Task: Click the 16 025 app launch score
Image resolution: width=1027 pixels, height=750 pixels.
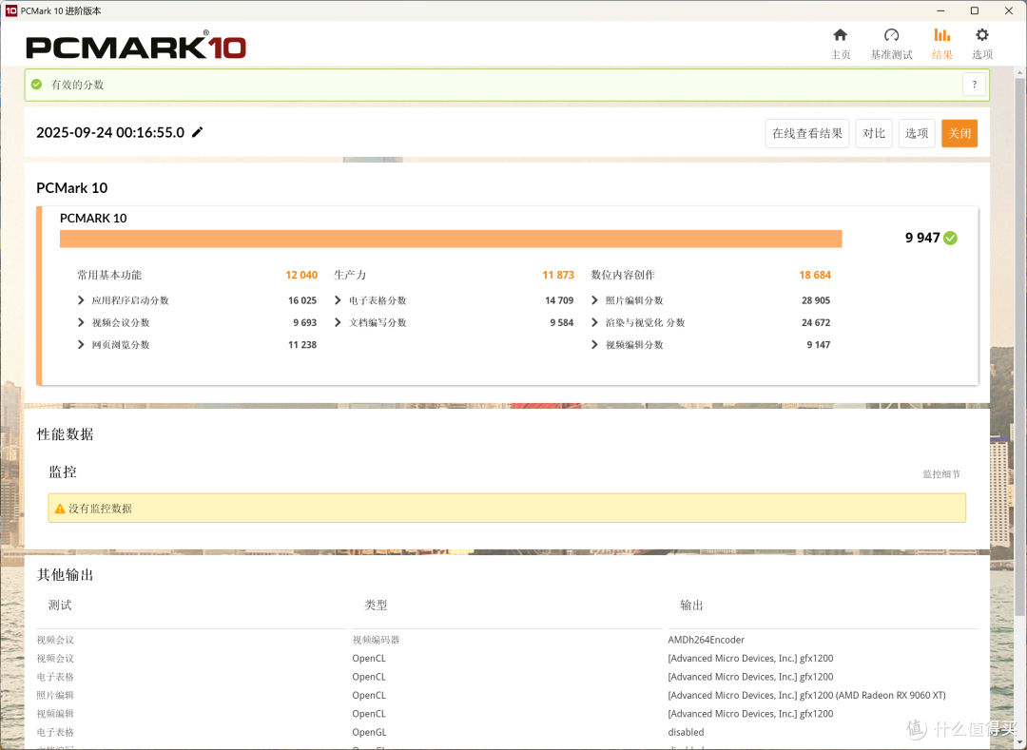Action: click(x=302, y=300)
